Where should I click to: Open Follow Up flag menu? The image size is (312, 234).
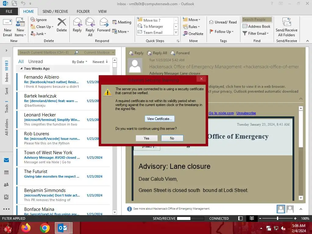(x=221, y=31)
